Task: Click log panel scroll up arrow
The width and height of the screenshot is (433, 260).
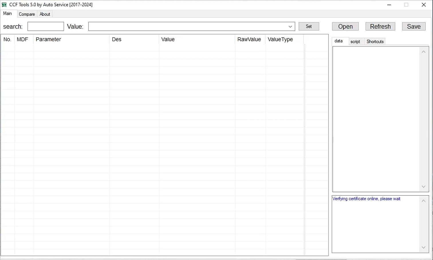Action: [424, 201]
